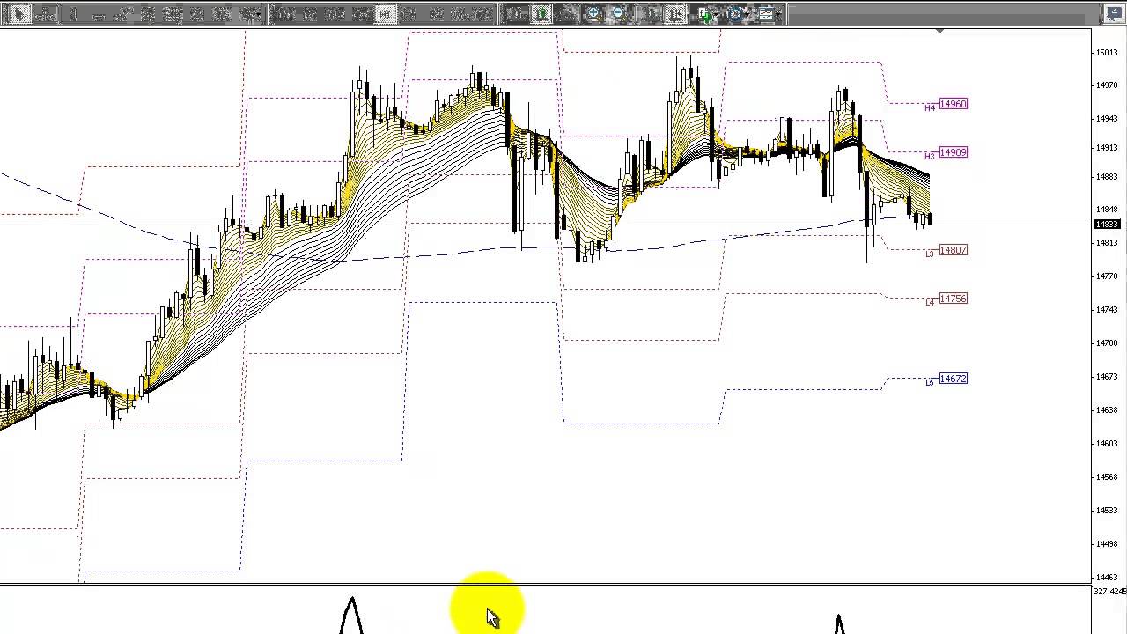The width and height of the screenshot is (1127, 634).
Task: Switch chart to M30 timeframe
Action: (360, 14)
